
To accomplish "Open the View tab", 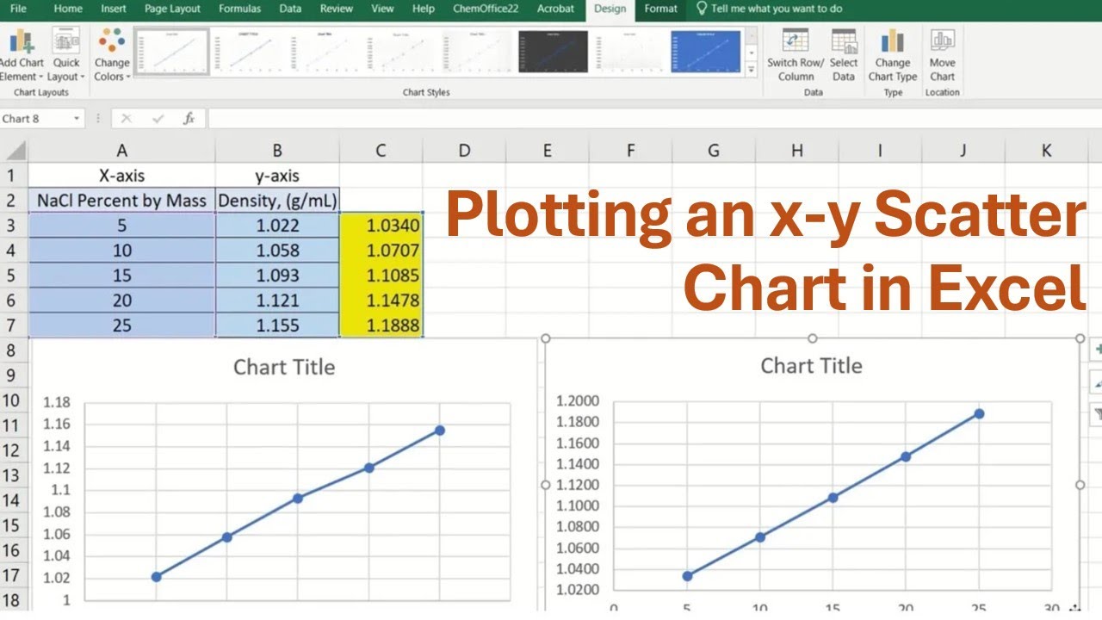I will click(382, 9).
